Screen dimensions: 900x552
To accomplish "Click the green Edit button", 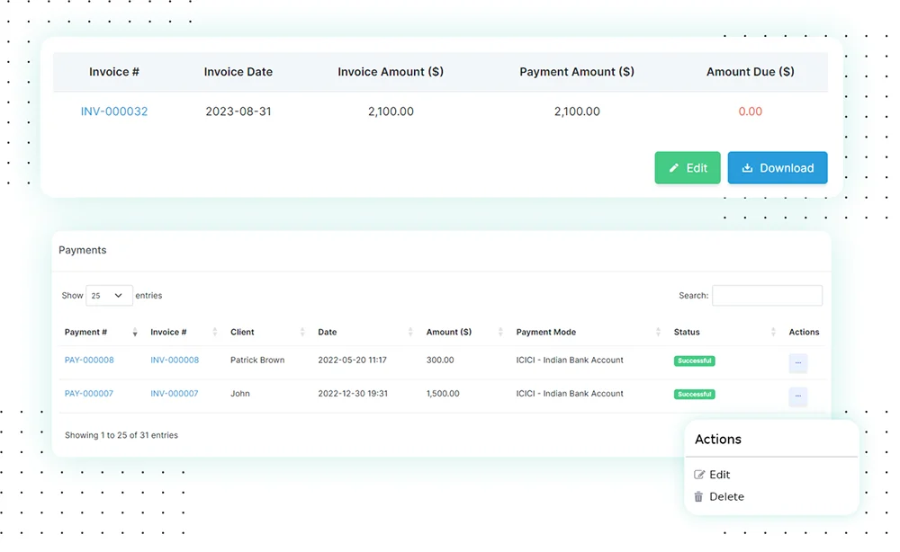I will click(688, 167).
